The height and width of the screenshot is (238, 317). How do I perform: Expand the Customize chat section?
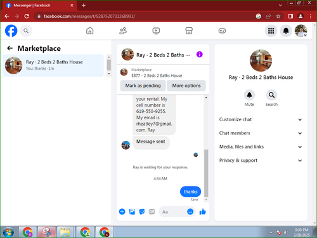(x=261, y=119)
